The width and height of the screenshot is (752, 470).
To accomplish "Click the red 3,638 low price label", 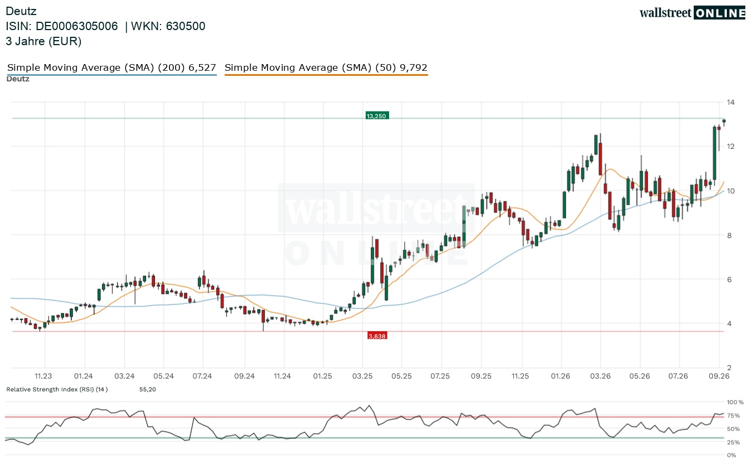I will point(377,336).
